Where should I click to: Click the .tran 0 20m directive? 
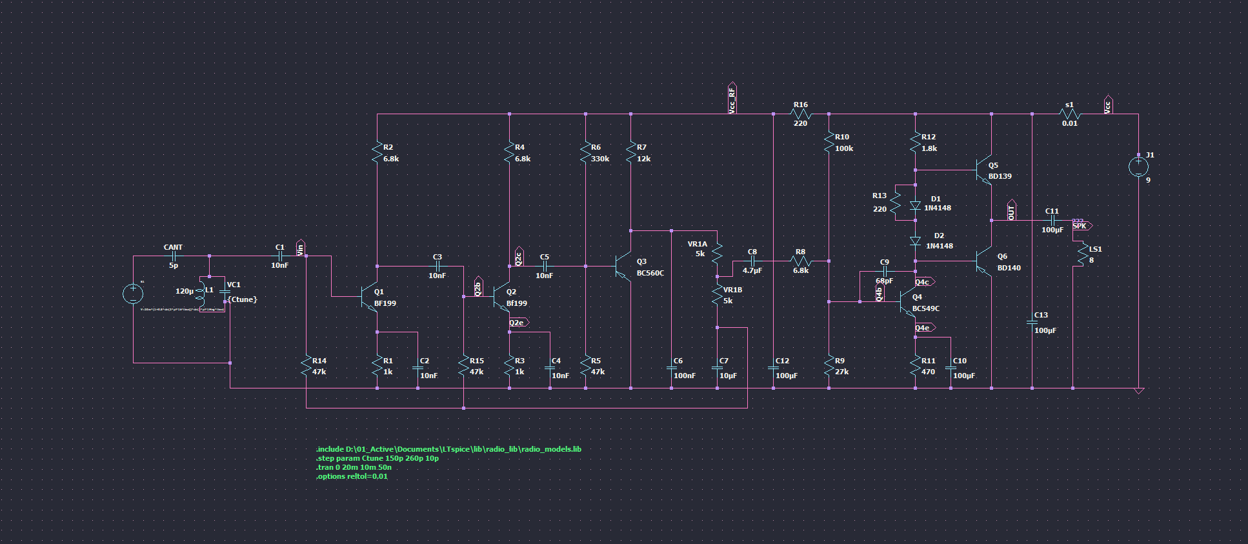pyautogui.click(x=354, y=467)
